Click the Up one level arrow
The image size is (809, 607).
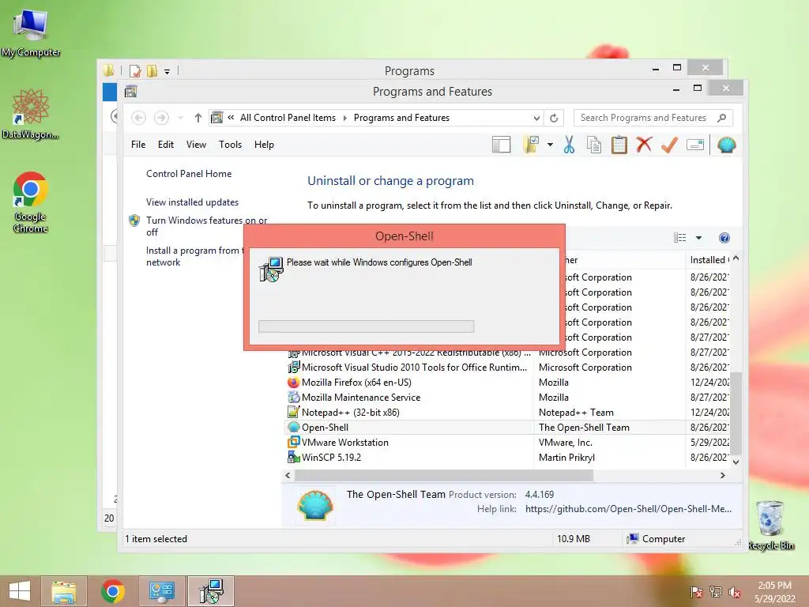tap(198, 118)
